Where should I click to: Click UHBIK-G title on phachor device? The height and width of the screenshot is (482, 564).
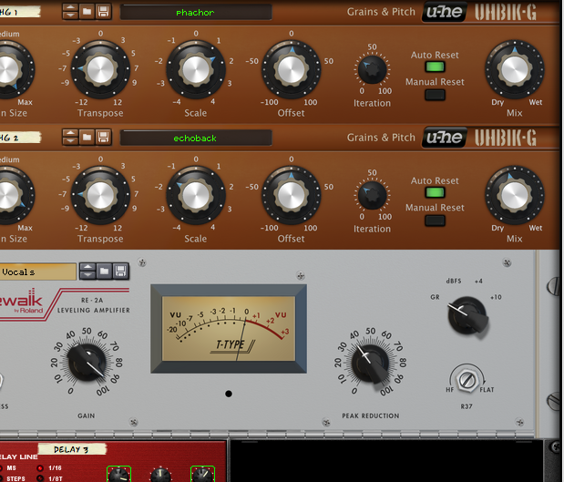[x=506, y=12]
